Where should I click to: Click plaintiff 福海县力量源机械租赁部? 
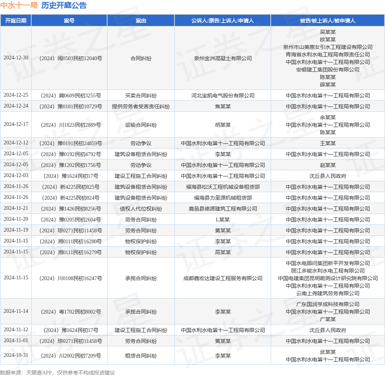[x=223, y=198]
